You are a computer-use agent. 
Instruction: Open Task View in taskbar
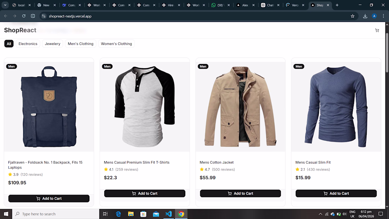pyautogui.click(x=105, y=214)
